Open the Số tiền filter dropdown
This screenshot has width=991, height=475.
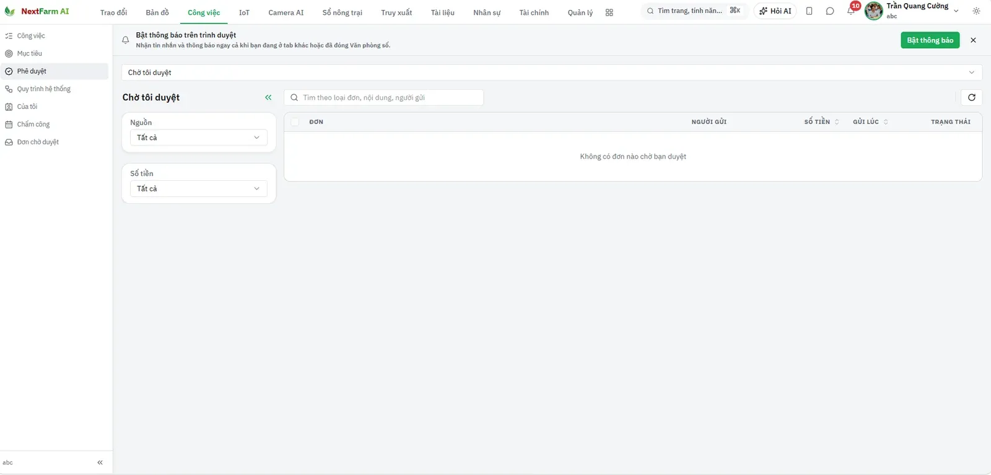click(199, 188)
